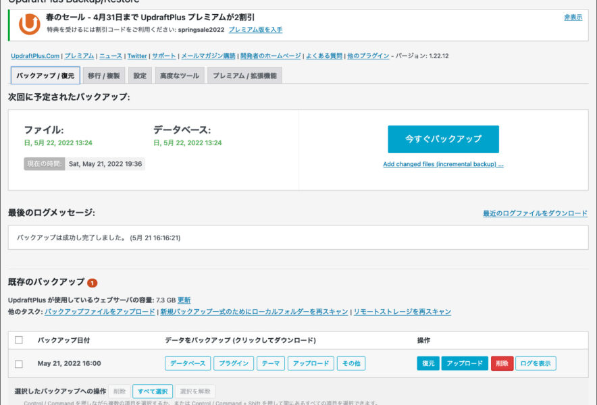Open the ニュース link
The image size is (597, 405).
point(111,56)
